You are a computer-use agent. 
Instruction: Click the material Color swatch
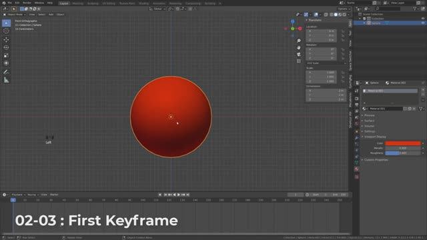[x=403, y=143]
